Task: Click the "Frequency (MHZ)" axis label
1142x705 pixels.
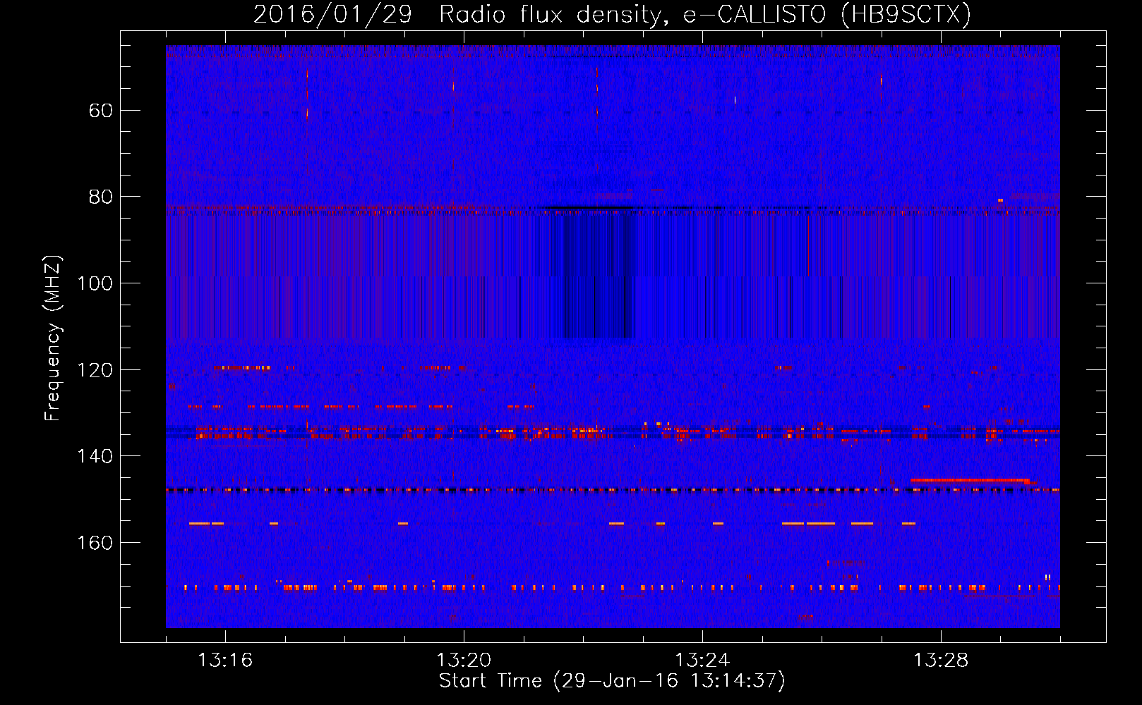Action: point(53,338)
